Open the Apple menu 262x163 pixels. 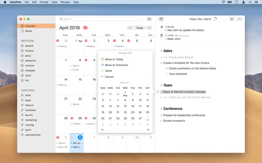5,2
